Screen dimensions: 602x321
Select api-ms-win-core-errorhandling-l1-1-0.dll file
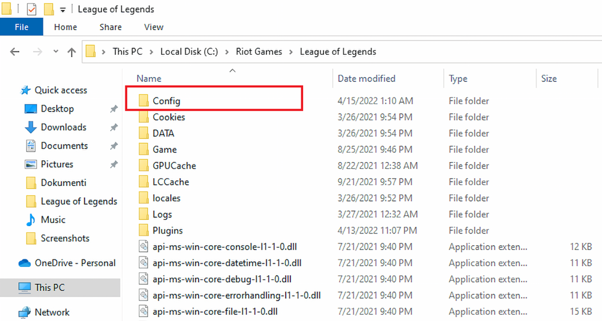[236, 295]
